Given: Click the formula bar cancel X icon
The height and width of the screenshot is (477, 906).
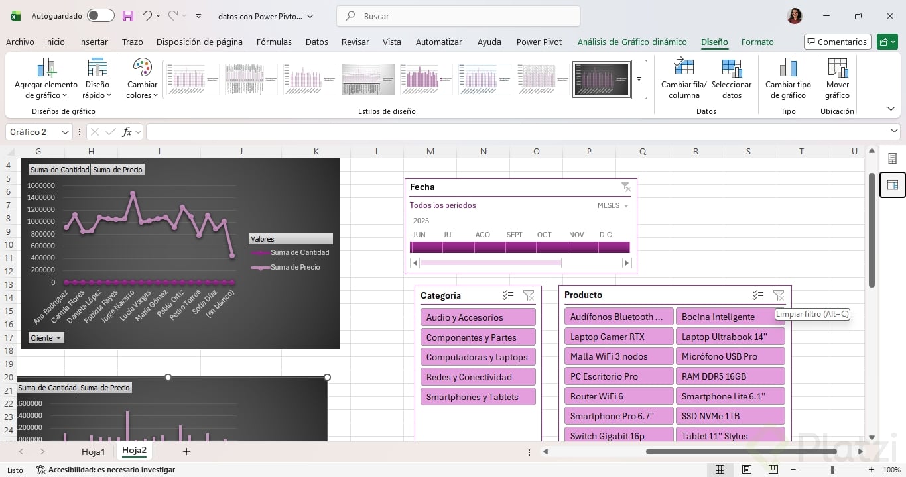Looking at the screenshot, I should (94, 132).
